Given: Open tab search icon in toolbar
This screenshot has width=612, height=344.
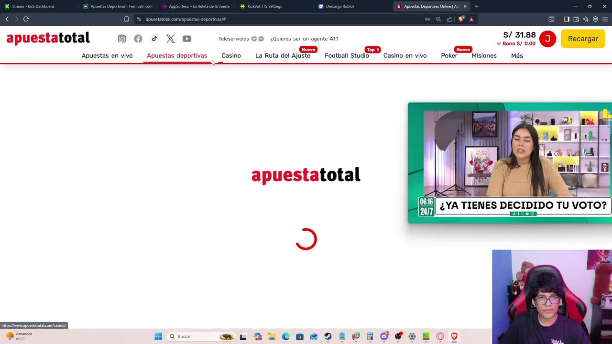Looking at the screenshot, I should click(551, 19).
